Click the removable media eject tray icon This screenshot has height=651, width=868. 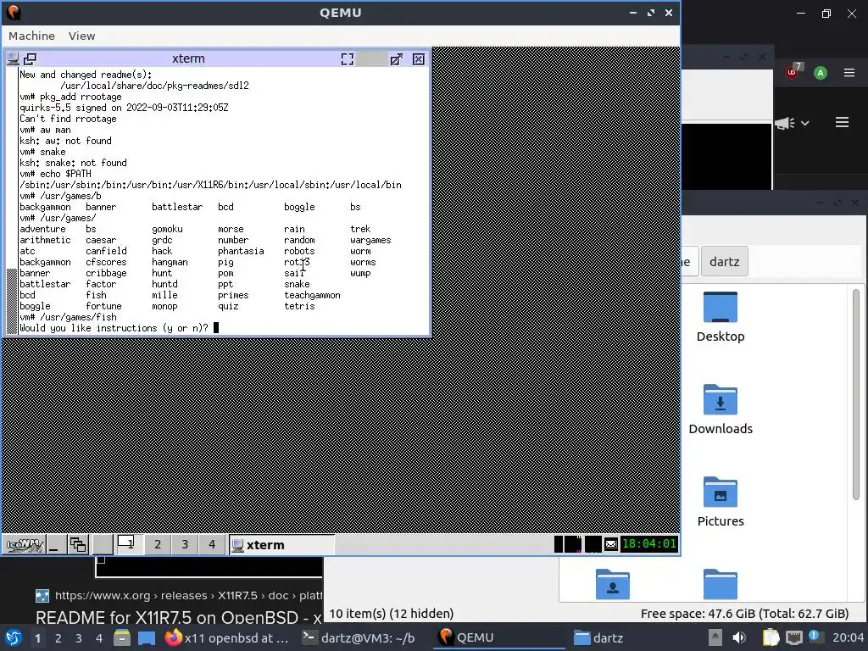coord(715,637)
